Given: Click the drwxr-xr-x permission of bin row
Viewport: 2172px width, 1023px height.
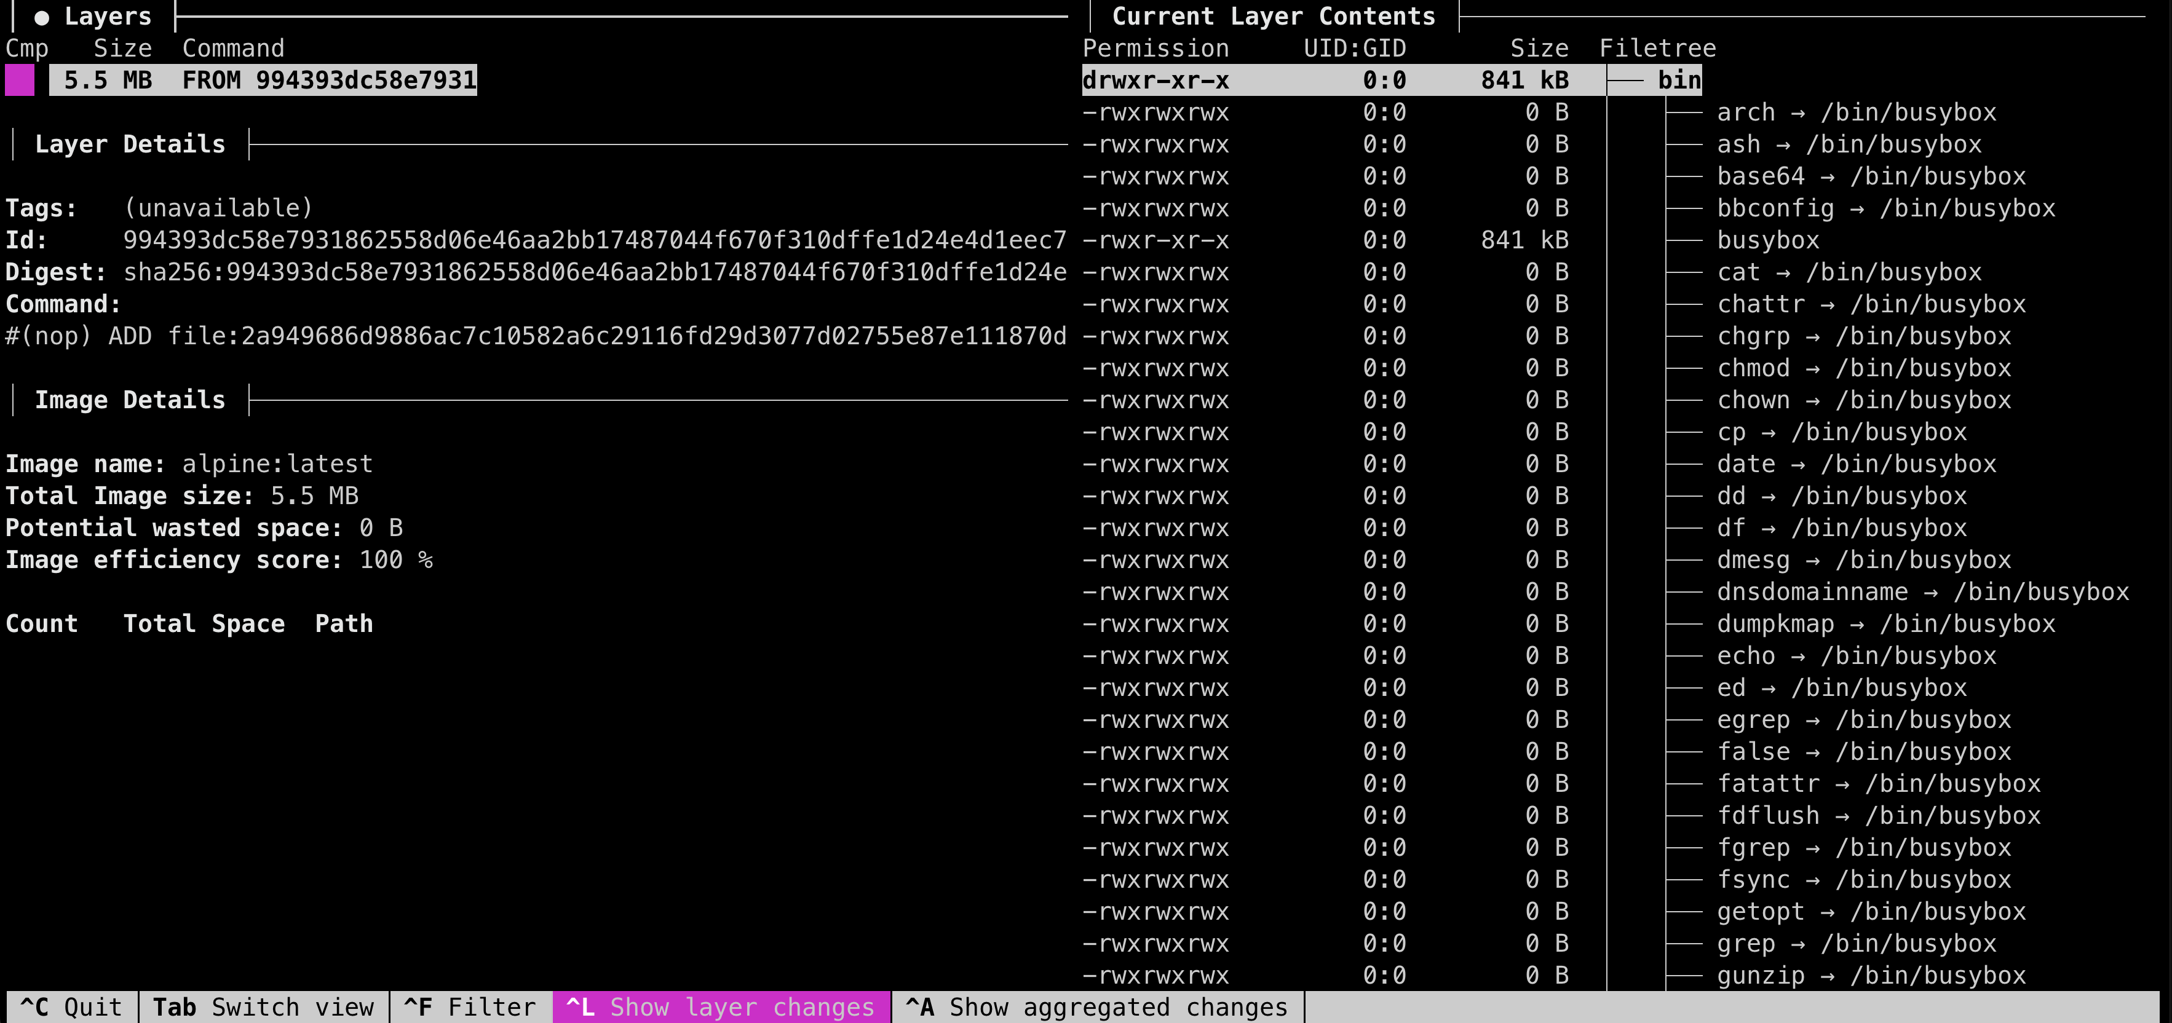Looking at the screenshot, I should point(1156,80).
